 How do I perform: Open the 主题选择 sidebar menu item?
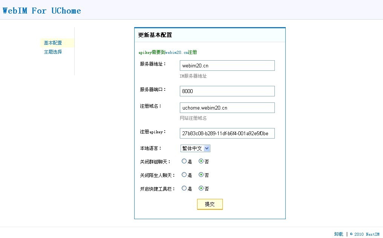(53, 52)
